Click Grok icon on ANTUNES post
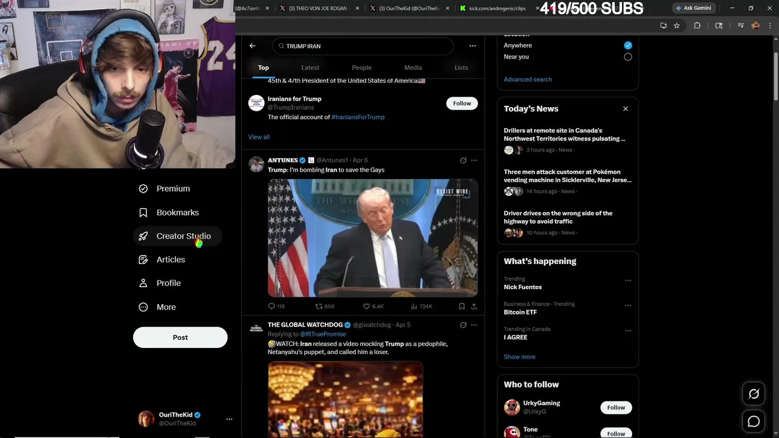This screenshot has height=438, width=779. tap(463, 161)
